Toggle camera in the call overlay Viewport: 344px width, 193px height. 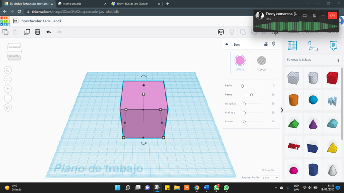point(305,16)
